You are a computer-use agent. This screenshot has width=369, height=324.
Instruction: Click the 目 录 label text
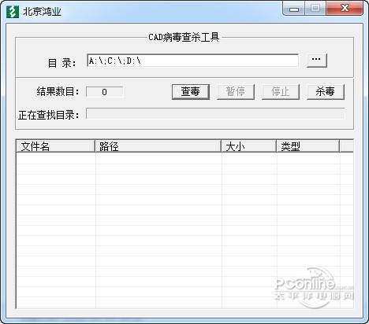(x=61, y=63)
